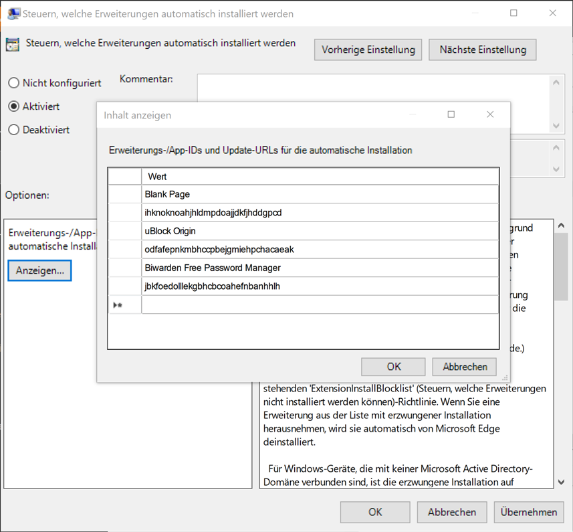Screen dimensions: 573x532
Task: Apply changes with Übernehmen
Action: tap(529, 512)
